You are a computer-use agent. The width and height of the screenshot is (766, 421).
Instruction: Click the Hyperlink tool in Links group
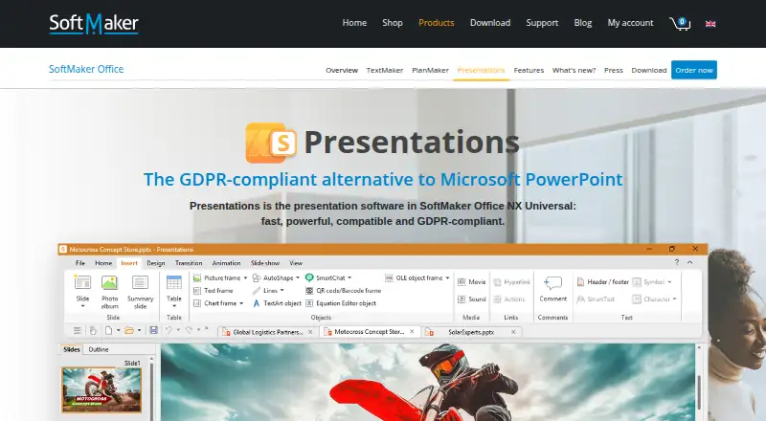[512, 282]
